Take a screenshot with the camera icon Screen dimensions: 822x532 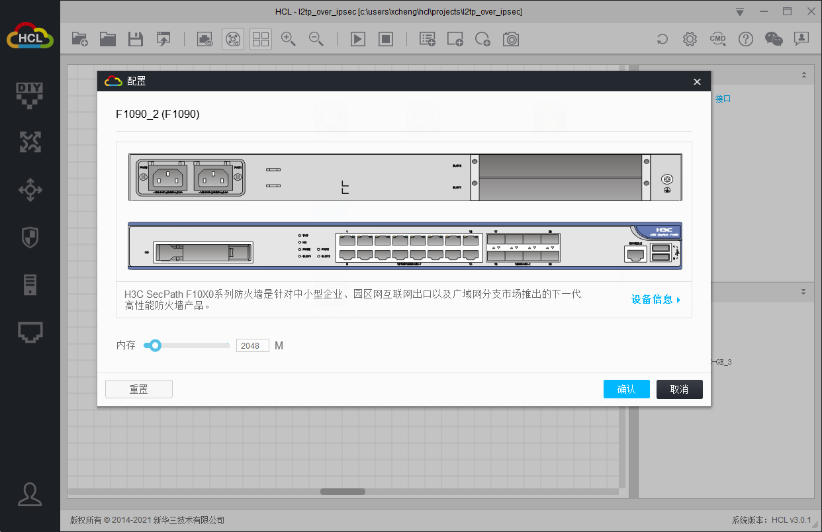tap(511, 39)
